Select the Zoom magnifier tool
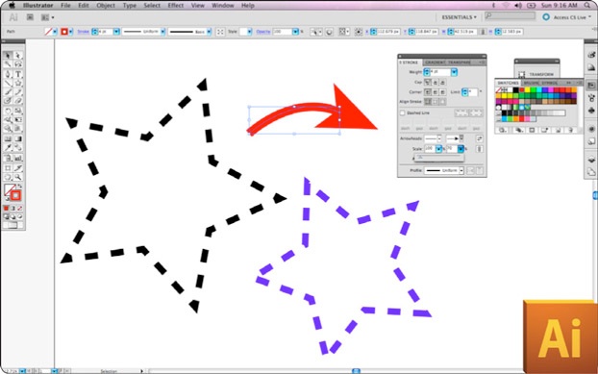Viewport: 598px width, 374px height. pyautogui.click(x=18, y=177)
